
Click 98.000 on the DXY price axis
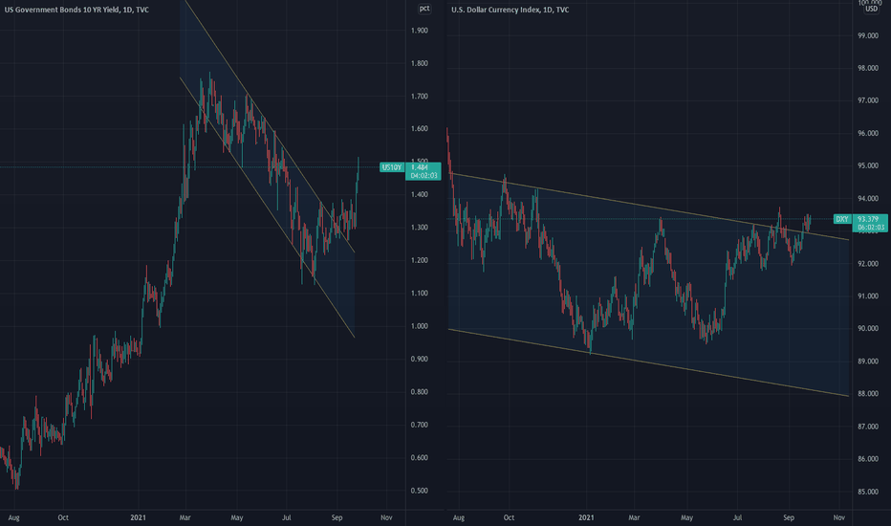(x=868, y=68)
